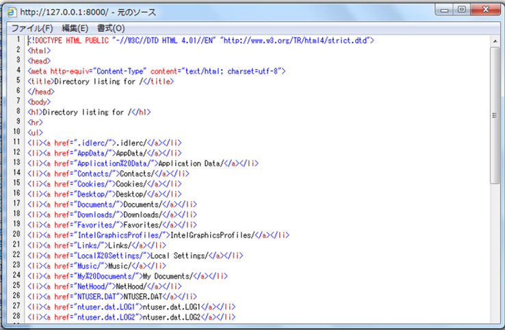
Task: Click the Downloads/ entry line
Action: click(x=112, y=215)
